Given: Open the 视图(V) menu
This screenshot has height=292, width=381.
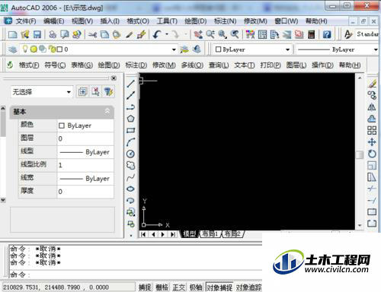Looking at the screenshot, I should 82,21.
